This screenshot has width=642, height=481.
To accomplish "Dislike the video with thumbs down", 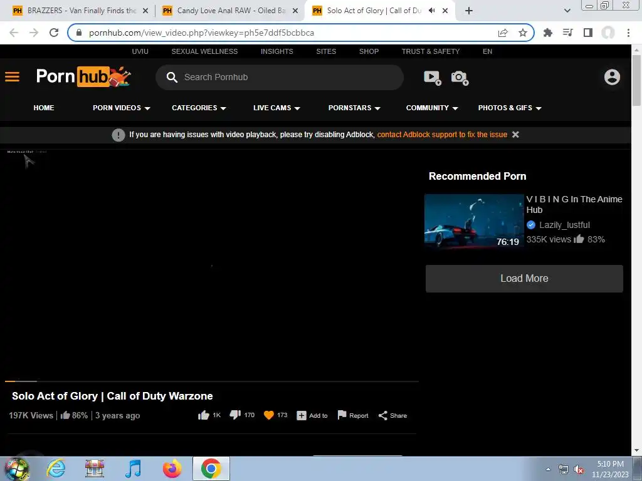I will pyautogui.click(x=235, y=415).
